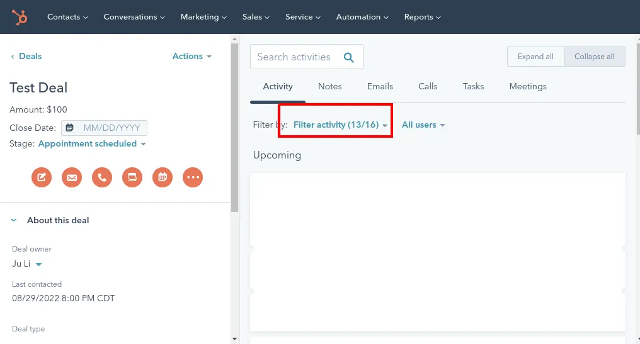Click the search magnifier icon

coord(348,57)
